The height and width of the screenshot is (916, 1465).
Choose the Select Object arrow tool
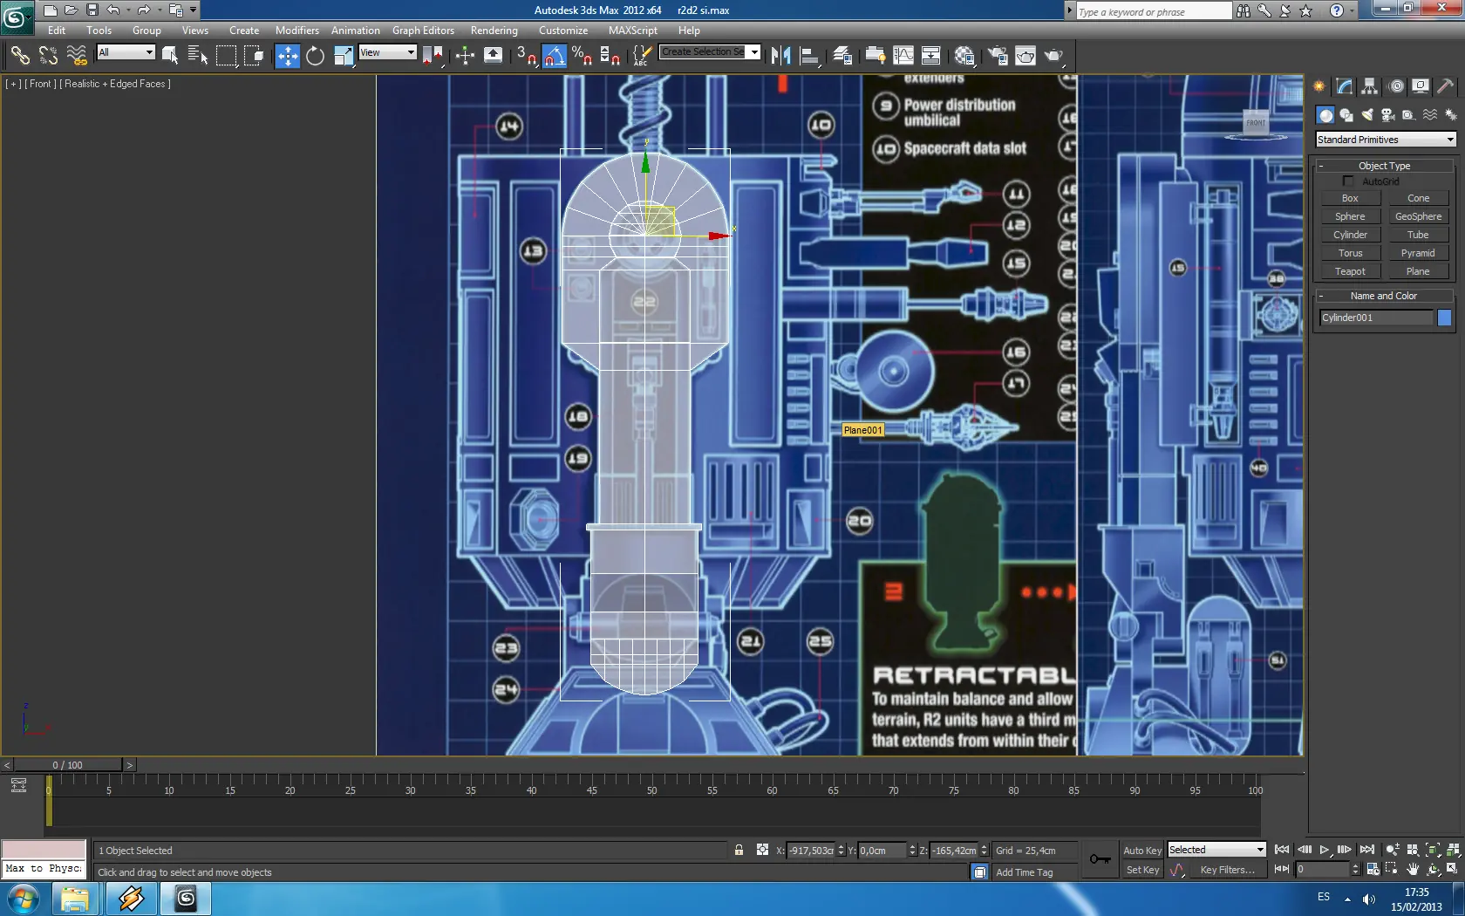[170, 56]
